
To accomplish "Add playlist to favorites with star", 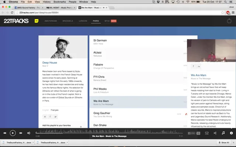I will pyautogui.click(x=81, y=127).
